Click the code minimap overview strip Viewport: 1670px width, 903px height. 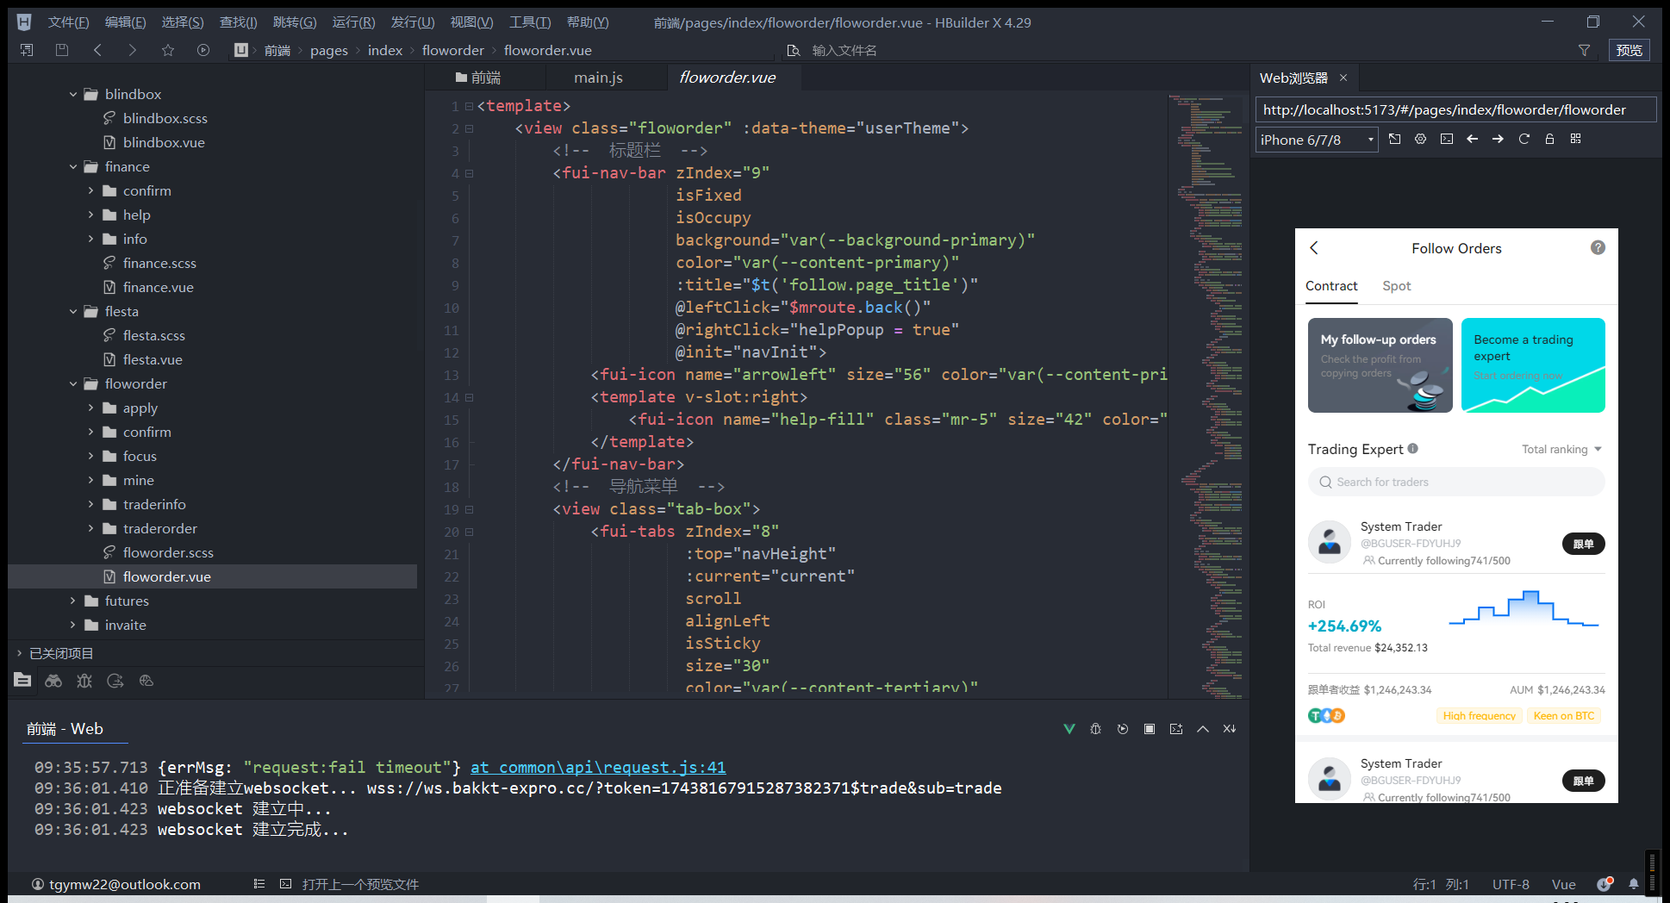(1208, 388)
